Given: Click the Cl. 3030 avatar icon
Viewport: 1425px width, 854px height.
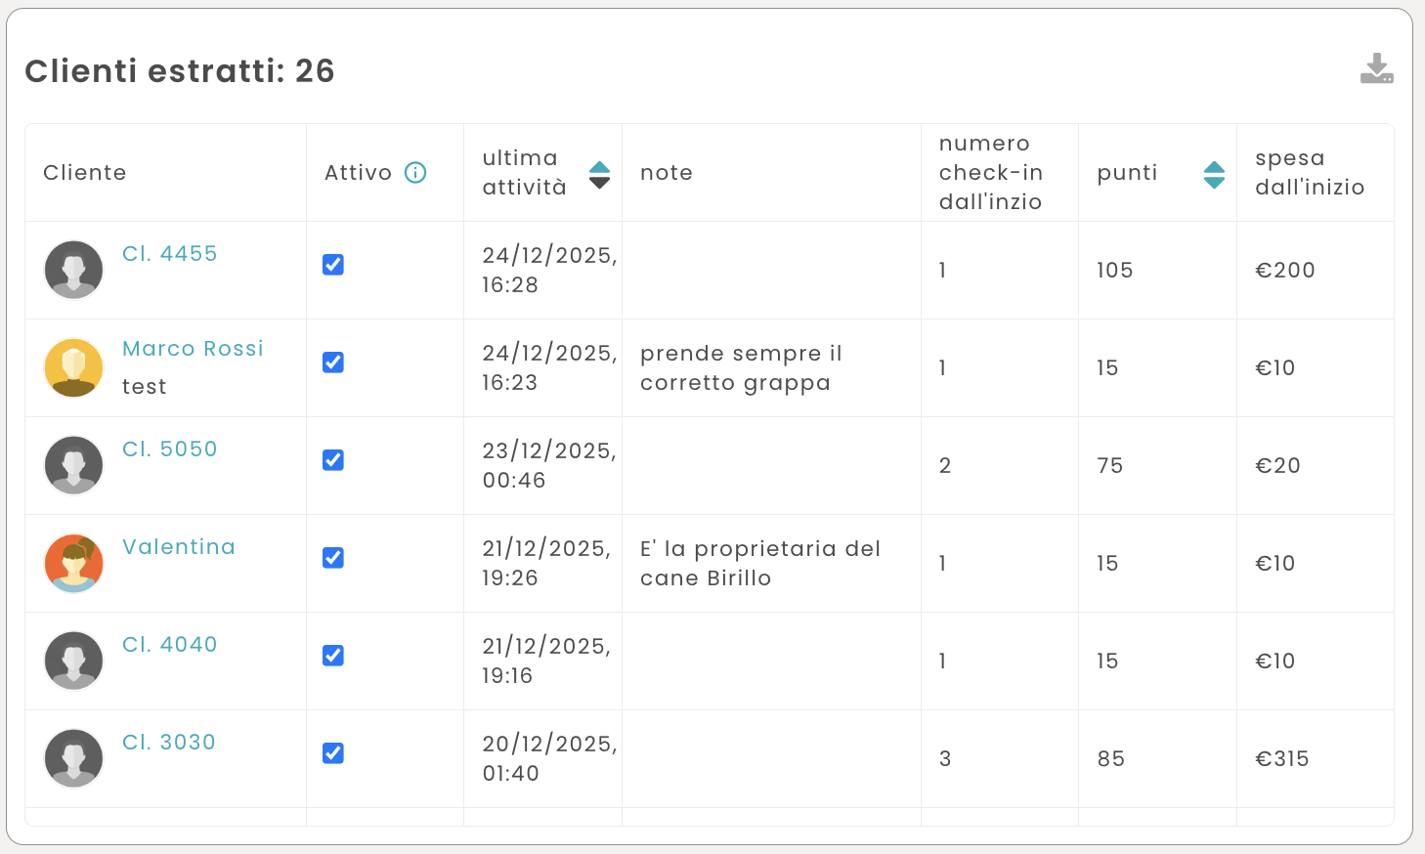Looking at the screenshot, I should tap(74, 758).
